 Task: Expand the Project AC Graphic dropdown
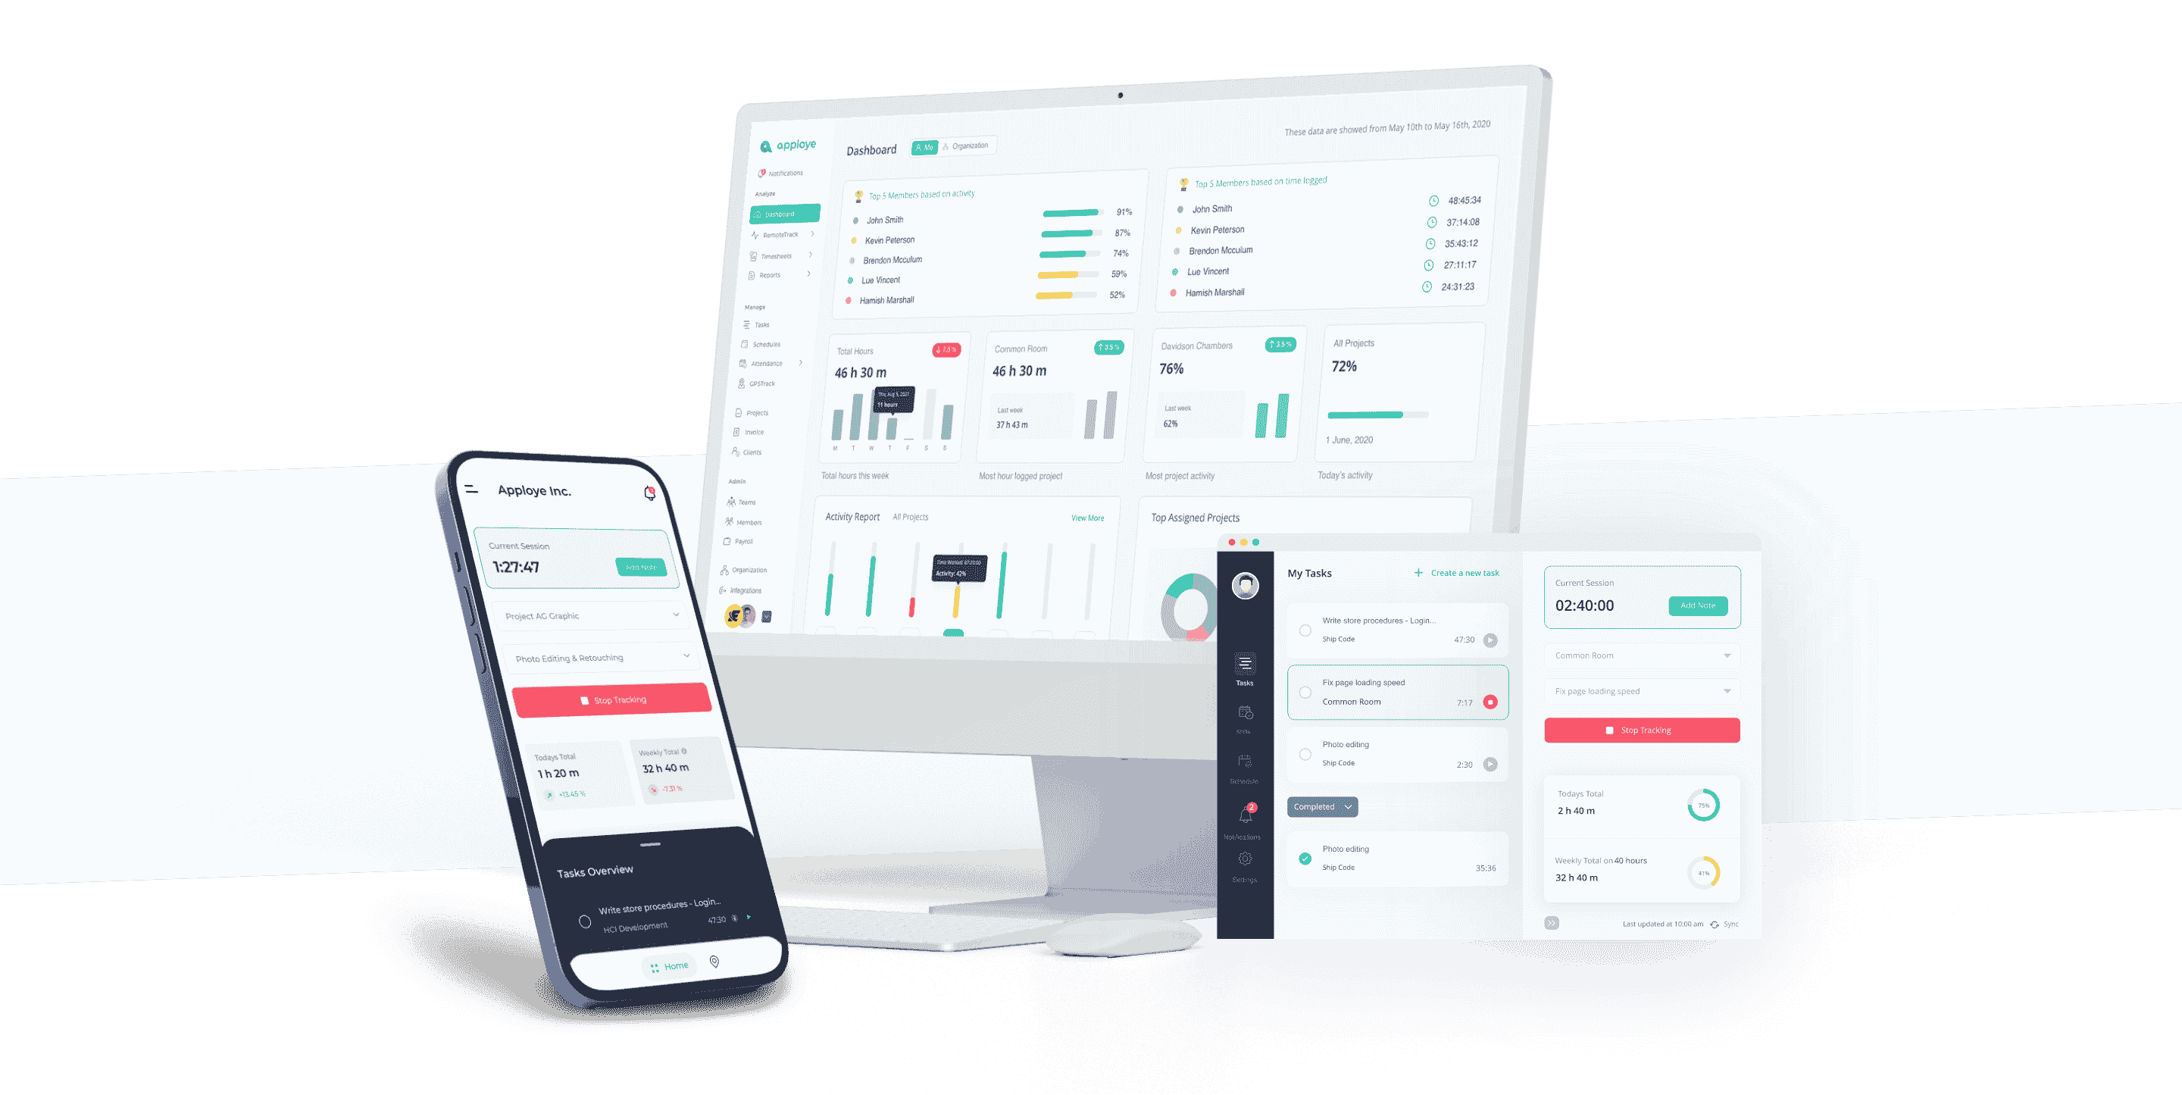click(676, 615)
